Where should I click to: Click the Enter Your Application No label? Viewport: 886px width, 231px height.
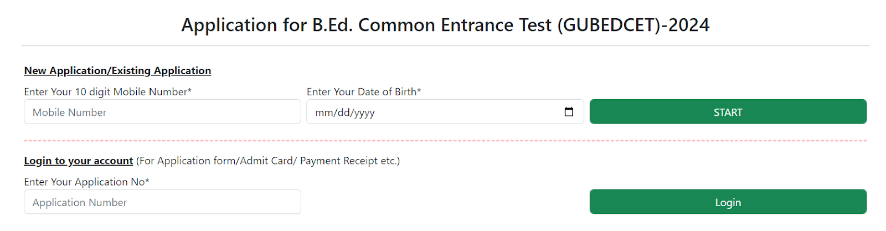point(86,182)
